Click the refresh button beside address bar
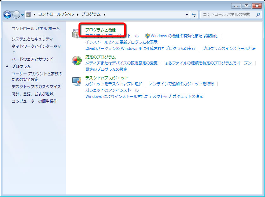Image resolution: width=265 pixels, height=197 pixels. tap(194, 15)
